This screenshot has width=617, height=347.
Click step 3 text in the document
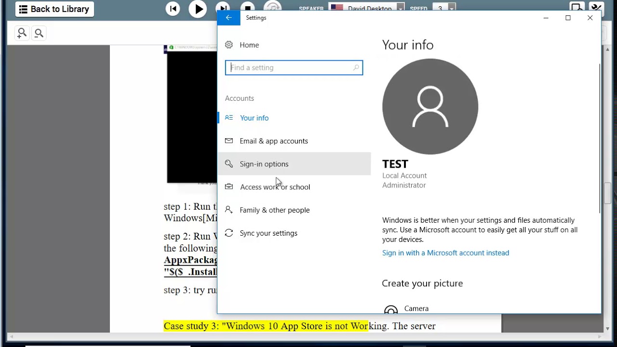190,290
